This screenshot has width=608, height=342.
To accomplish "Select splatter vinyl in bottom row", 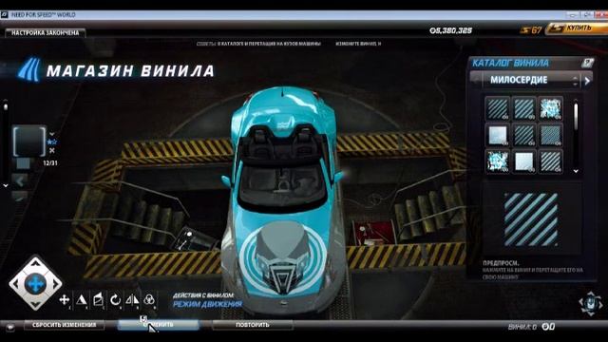I will coord(498,161).
